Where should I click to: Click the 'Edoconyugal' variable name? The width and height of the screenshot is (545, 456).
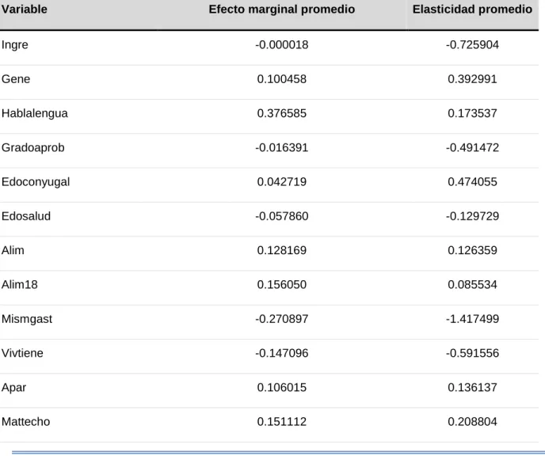[36, 182]
